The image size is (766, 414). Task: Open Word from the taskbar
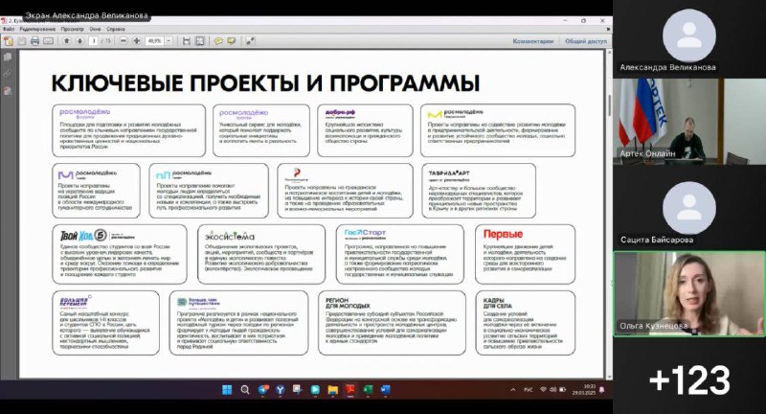pyautogui.click(x=385, y=389)
